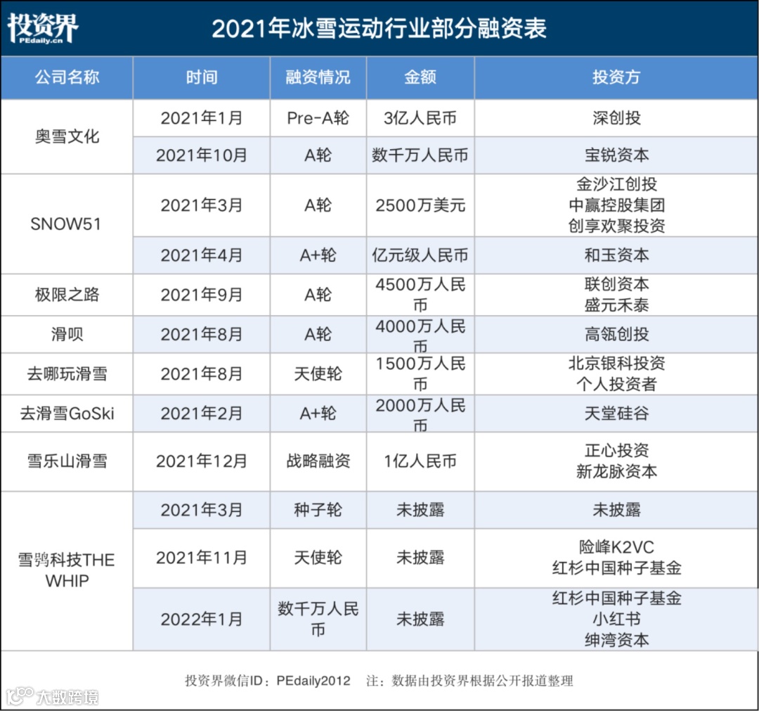Select the 极限之路 company cell

[67, 295]
